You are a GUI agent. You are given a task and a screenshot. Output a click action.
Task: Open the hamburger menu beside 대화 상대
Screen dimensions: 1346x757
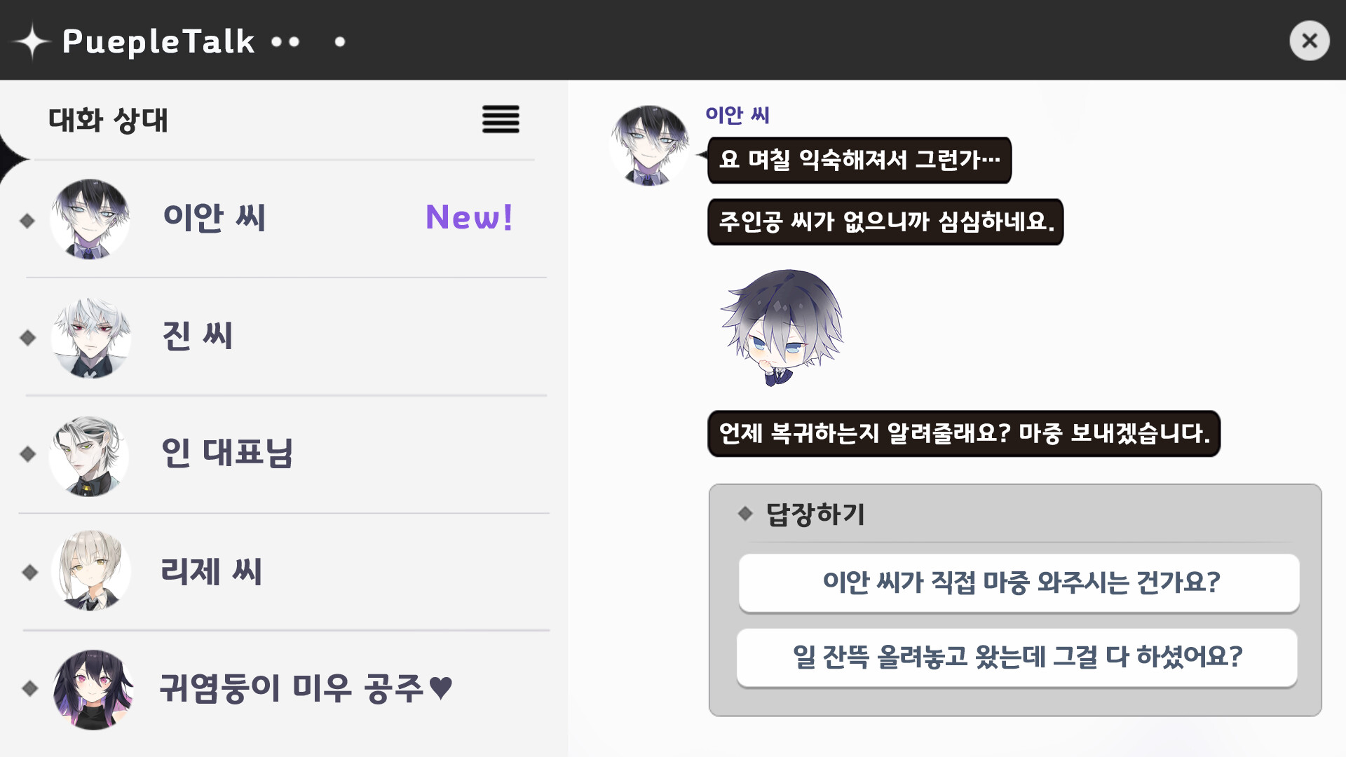501,119
